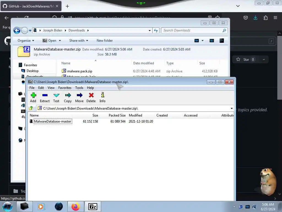Close the GitHub browser tab
282x212 pixels.
(x=57, y=6)
